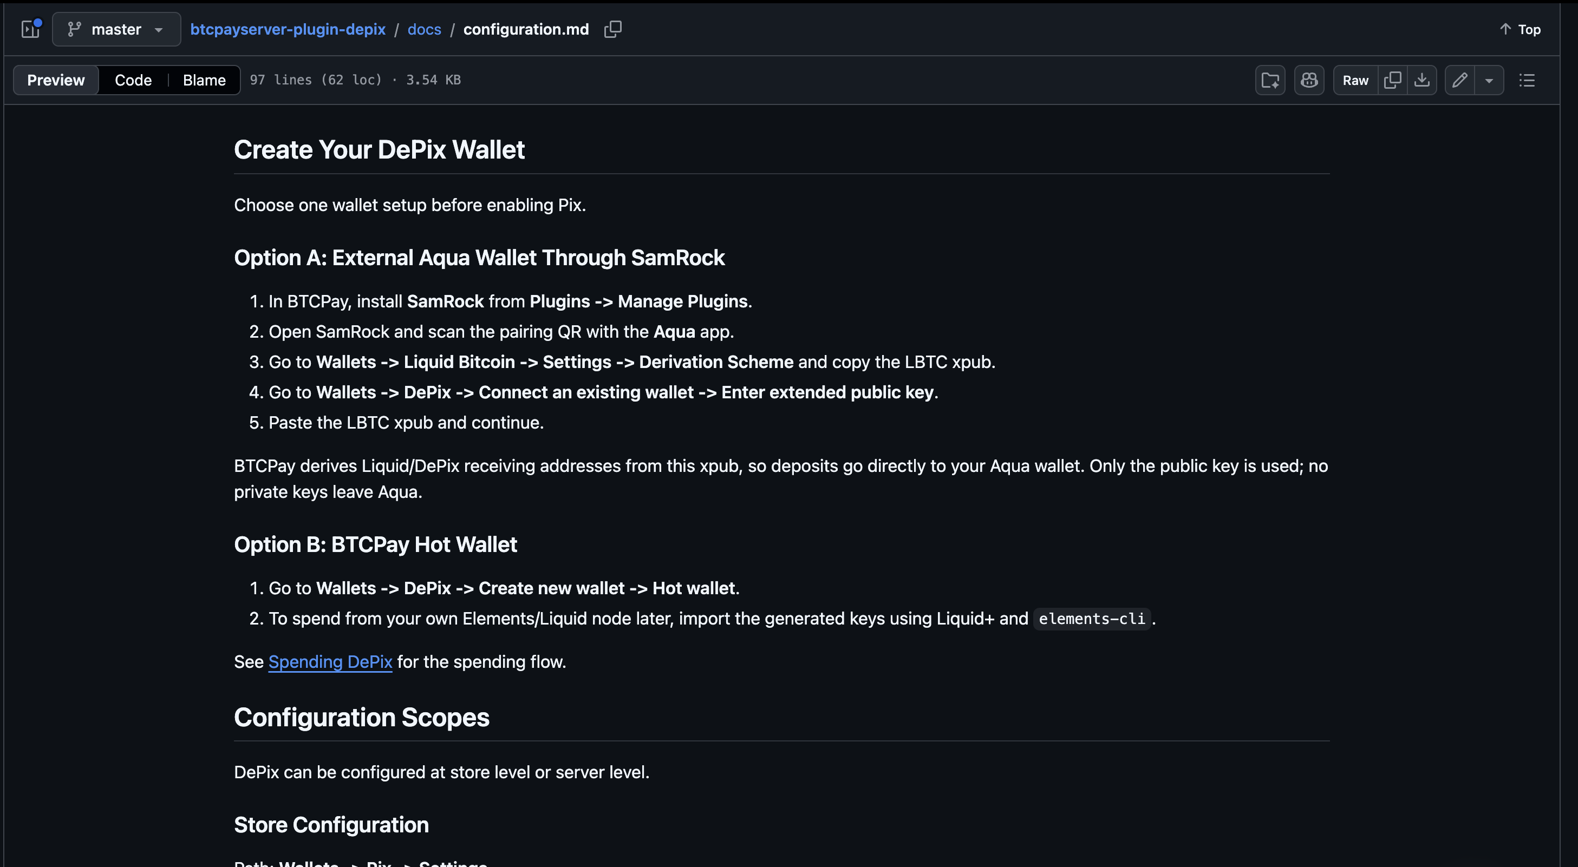Ask Copilot about this file
1578x867 pixels.
click(1309, 80)
